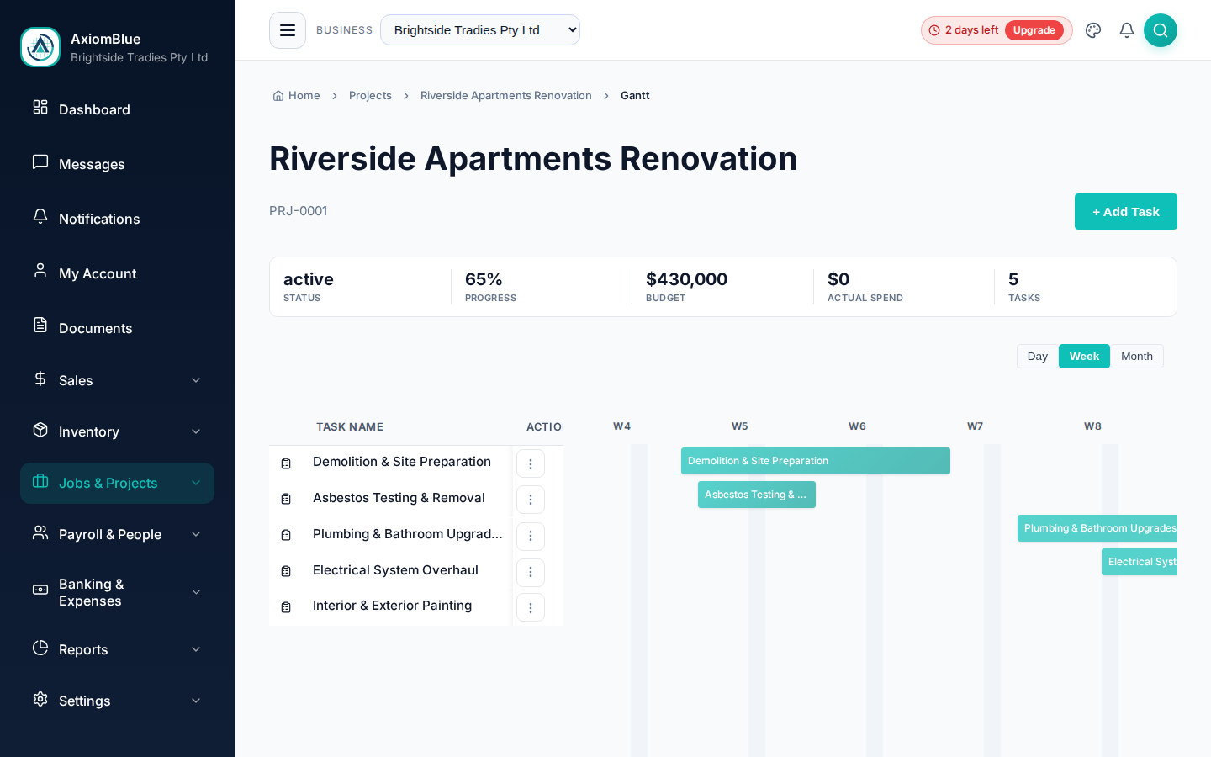
Task: Open actions menu for Demolition & Site Preparation
Action: point(531,463)
